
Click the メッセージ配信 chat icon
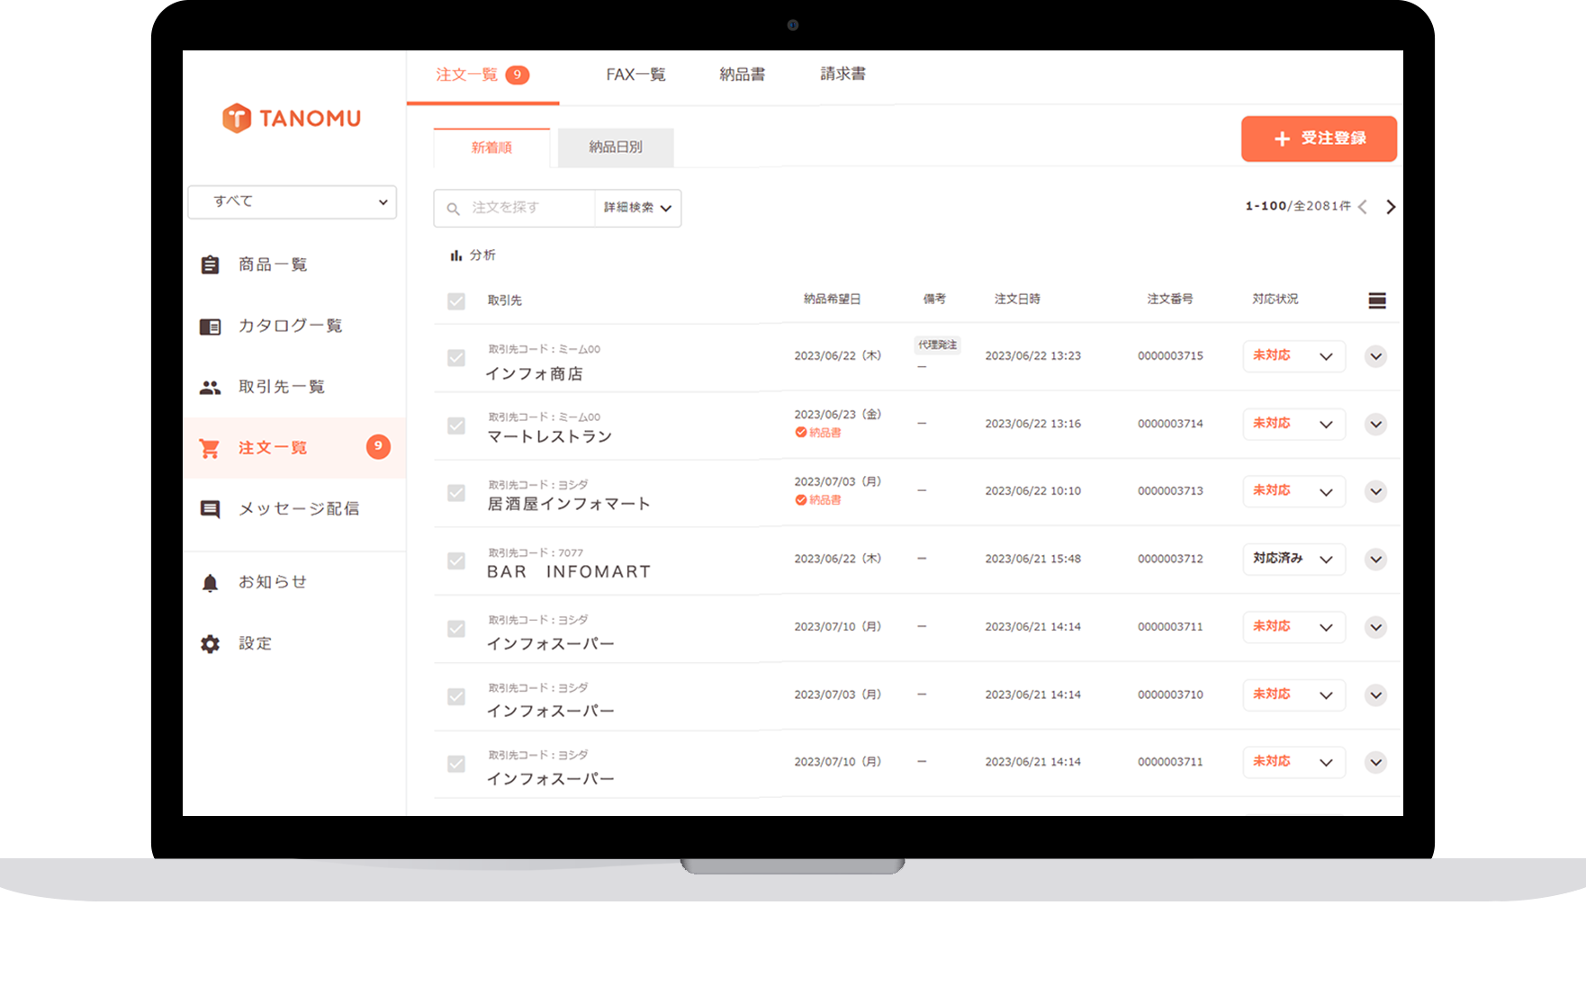pyautogui.click(x=210, y=509)
